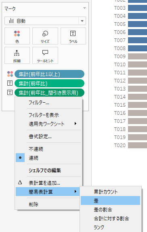
Task: Click the gray bar for T009
Action: (138, 56)
